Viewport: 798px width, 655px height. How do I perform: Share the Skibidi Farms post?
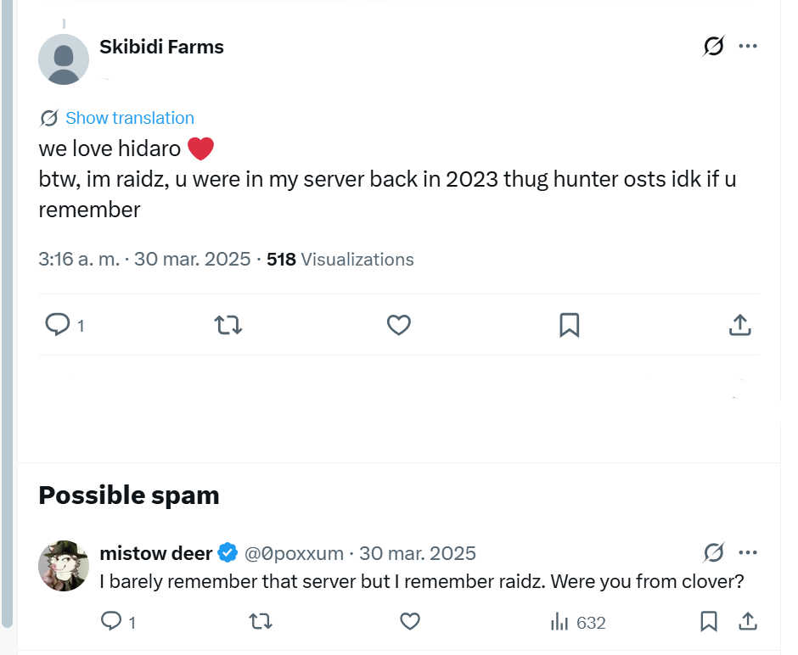tap(739, 324)
